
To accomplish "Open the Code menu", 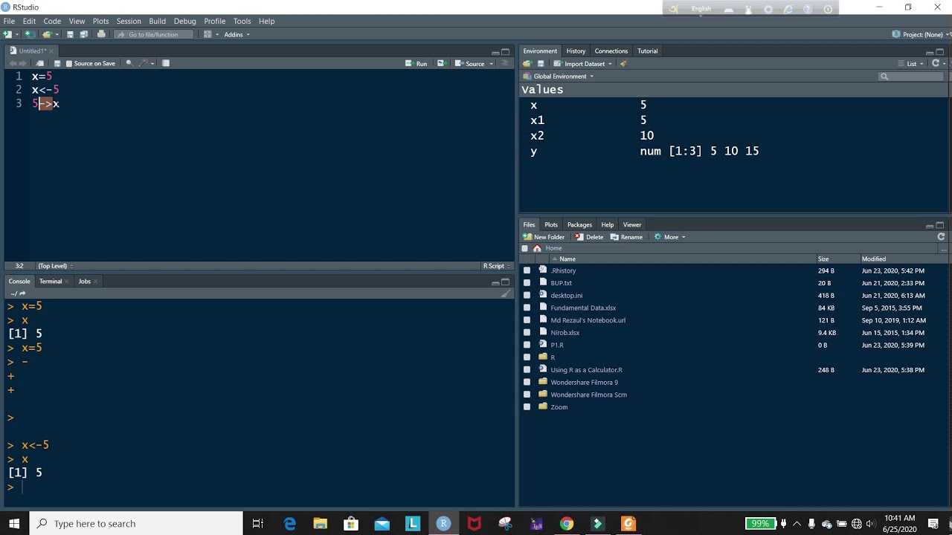I will (52, 21).
